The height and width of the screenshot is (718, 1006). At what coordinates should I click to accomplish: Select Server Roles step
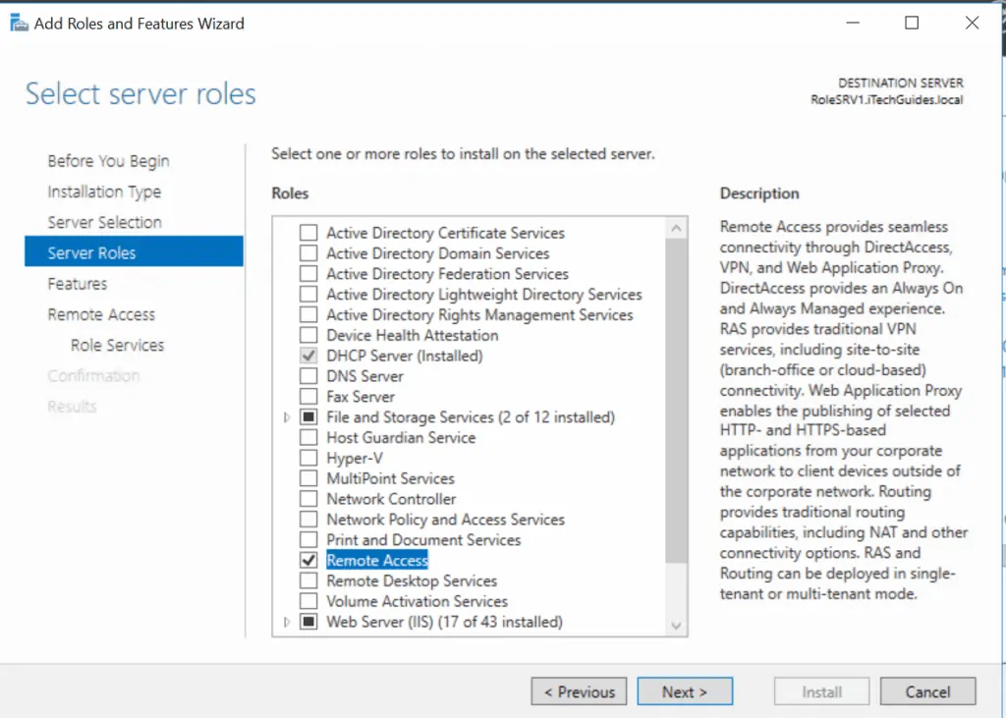tap(134, 251)
